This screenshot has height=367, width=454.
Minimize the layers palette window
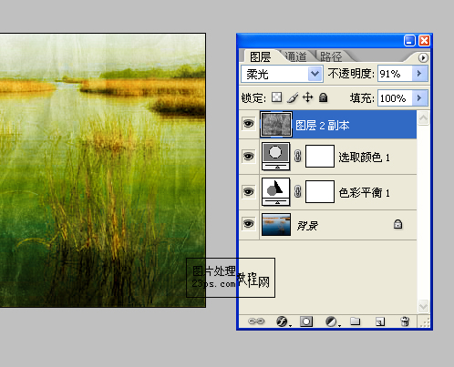409,41
